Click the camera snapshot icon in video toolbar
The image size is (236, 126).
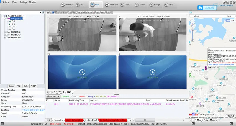click(89, 12)
